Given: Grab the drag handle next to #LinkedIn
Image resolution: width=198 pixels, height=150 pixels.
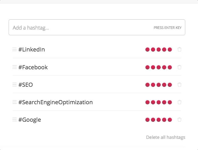Looking at the screenshot, I should click(15, 49).
